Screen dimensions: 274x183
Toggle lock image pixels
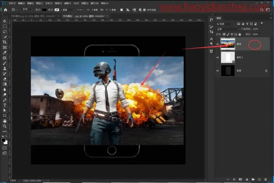pyautogui.click(x=228, y=34)
